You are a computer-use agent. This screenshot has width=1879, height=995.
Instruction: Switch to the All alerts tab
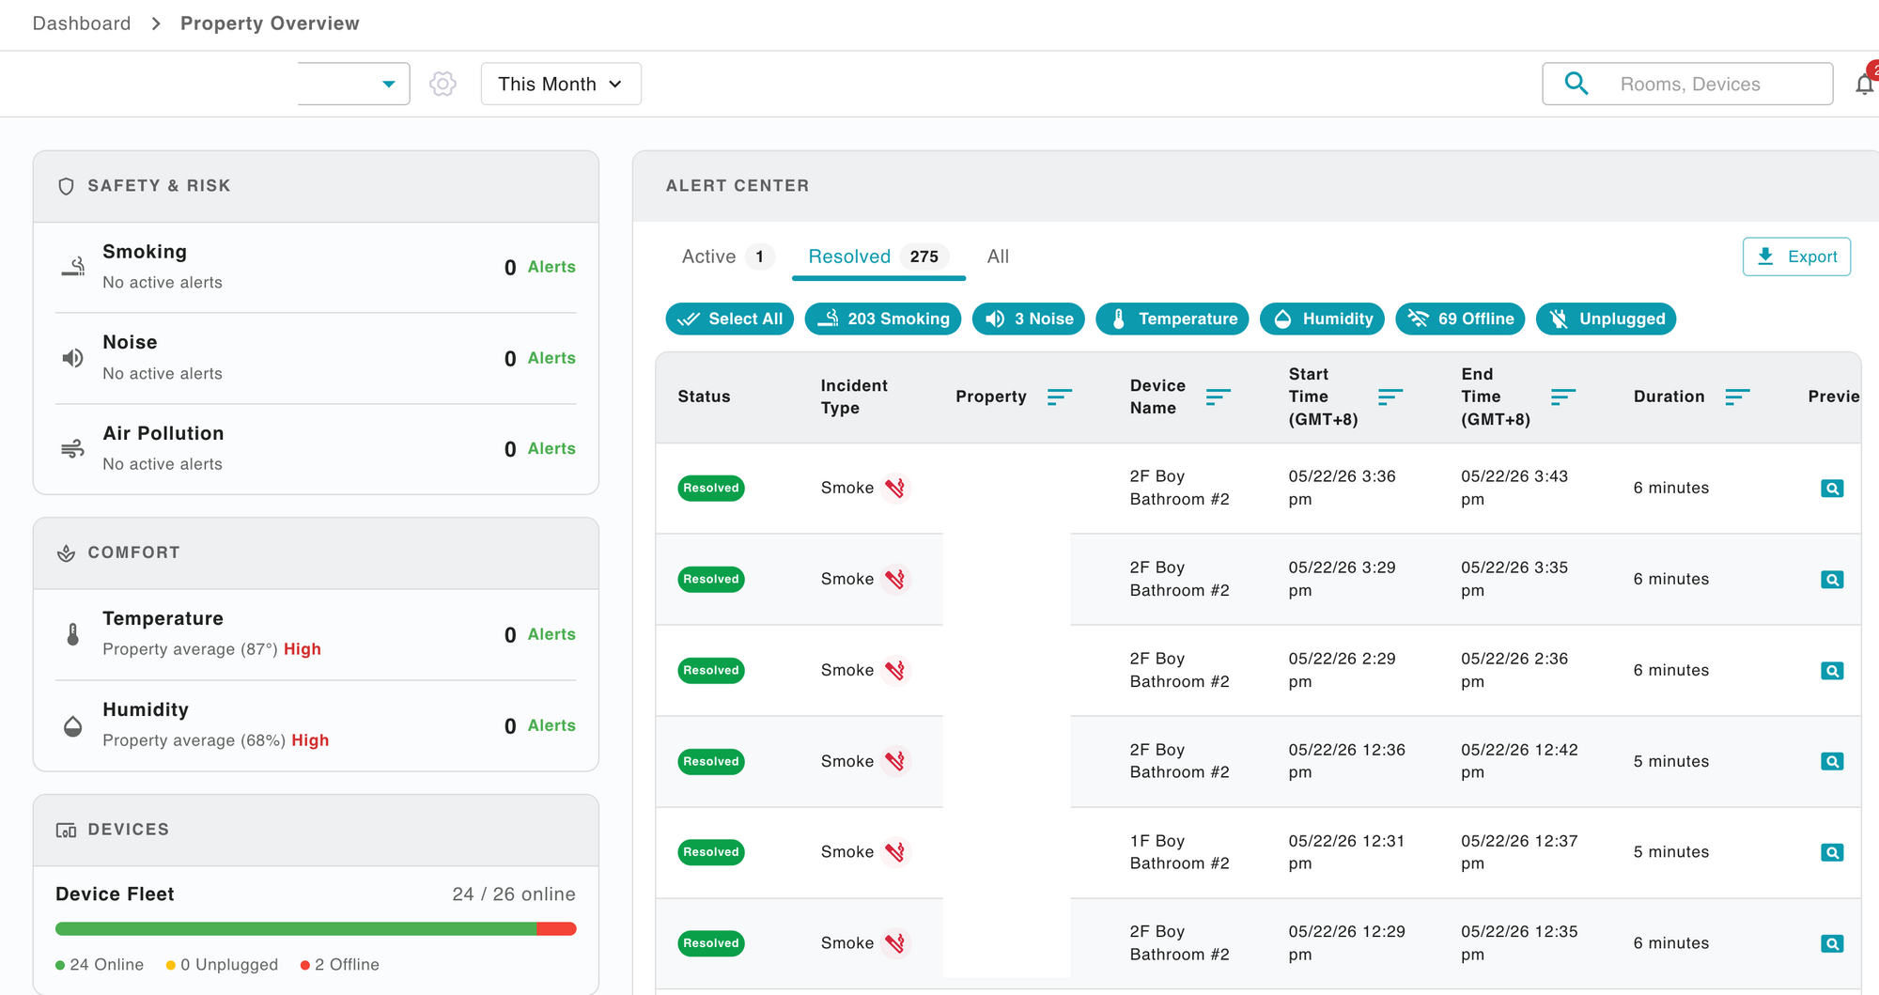point(998,257)
